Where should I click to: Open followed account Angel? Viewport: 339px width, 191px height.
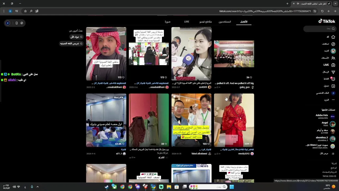[328, 124]
